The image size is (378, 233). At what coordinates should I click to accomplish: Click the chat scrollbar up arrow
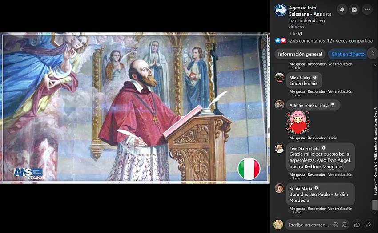pyautogui.click(x=374, y=65)
